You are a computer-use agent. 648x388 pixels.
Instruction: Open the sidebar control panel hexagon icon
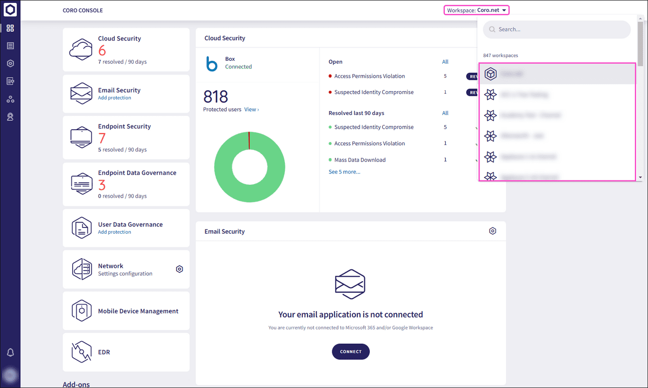(10, 64)
